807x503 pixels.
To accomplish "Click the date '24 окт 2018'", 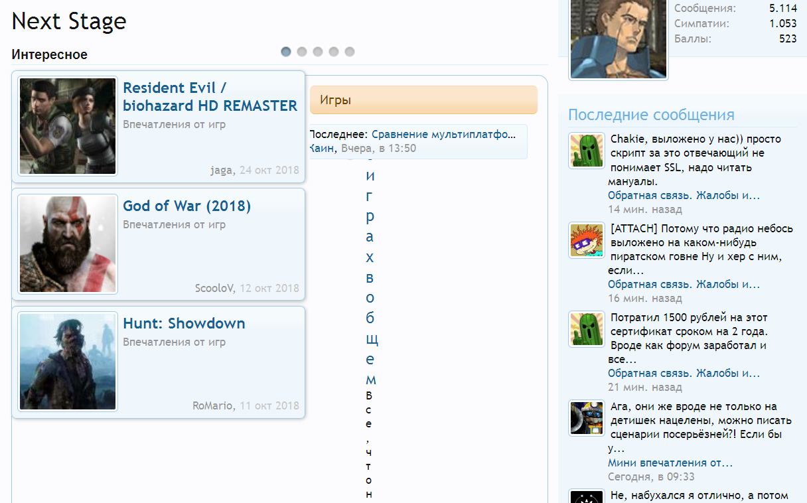I will pyautogui.click(x=269, y=171).
